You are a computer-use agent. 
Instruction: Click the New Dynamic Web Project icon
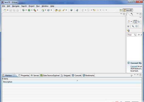[43, 10]
